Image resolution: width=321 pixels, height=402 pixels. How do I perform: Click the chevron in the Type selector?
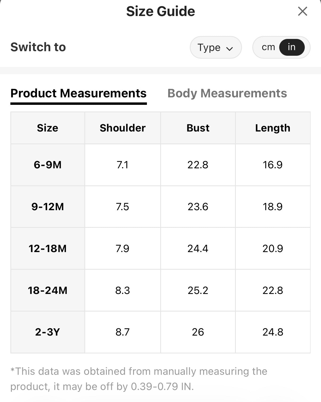coord(229,49)
